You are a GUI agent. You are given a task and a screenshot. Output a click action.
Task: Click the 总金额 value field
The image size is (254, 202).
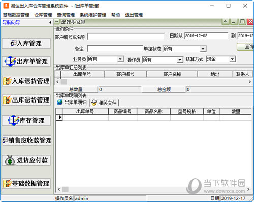click(x=220, y=89)
